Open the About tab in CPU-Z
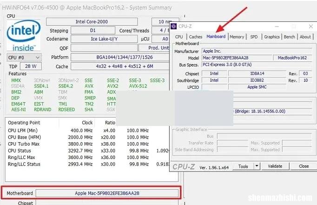Viewport: 317px width, 205px height. pyautogui.click(x=305, y=37)
